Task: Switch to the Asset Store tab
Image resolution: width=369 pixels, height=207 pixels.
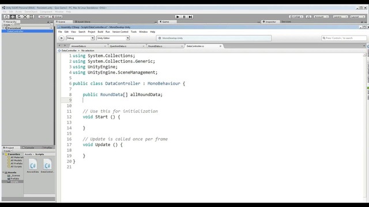Action: click(82, 22)
